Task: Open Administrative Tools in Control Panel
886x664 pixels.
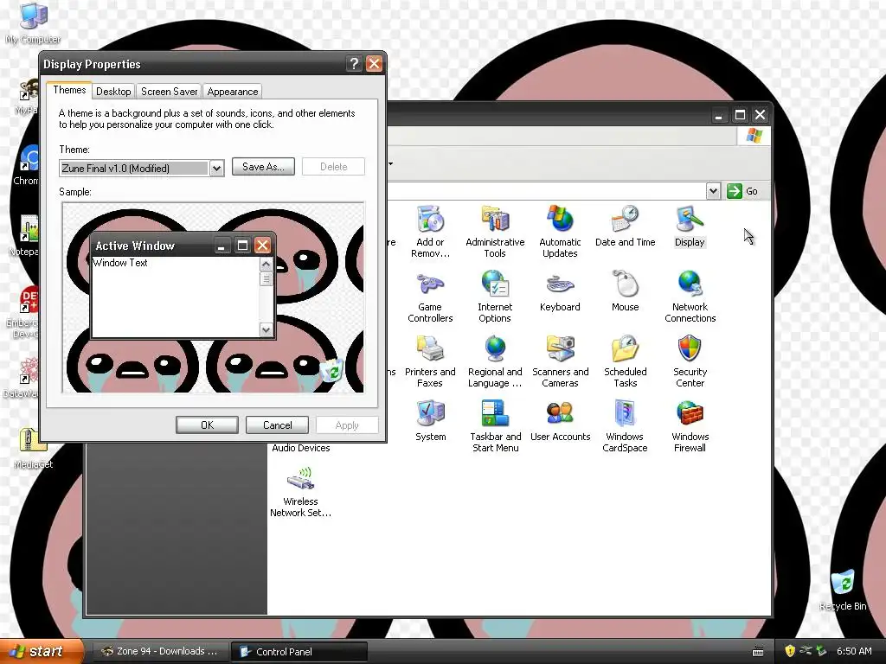Action: coord(495,231)
